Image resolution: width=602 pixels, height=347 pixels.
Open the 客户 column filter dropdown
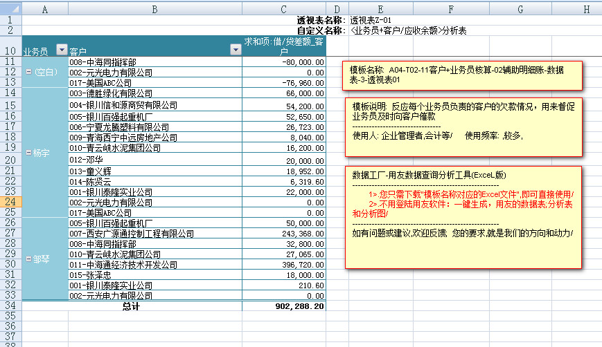234,50
